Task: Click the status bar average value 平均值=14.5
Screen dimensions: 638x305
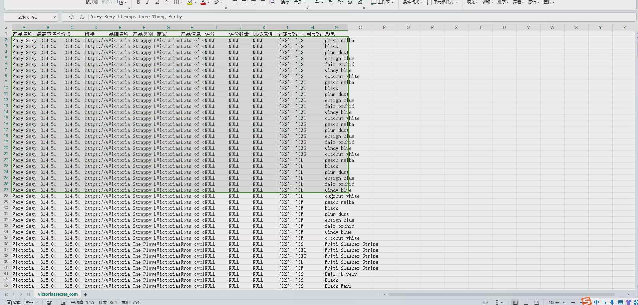Action: coord(82,302)
